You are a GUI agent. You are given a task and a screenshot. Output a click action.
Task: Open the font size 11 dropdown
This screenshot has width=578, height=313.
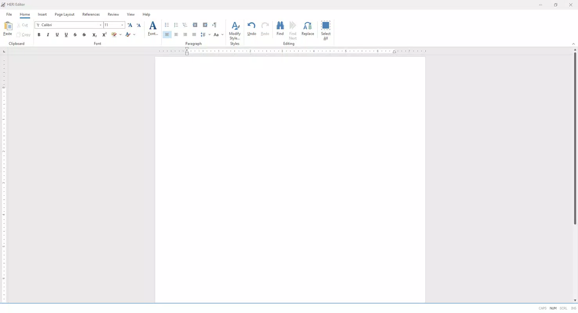click(122, 25)
